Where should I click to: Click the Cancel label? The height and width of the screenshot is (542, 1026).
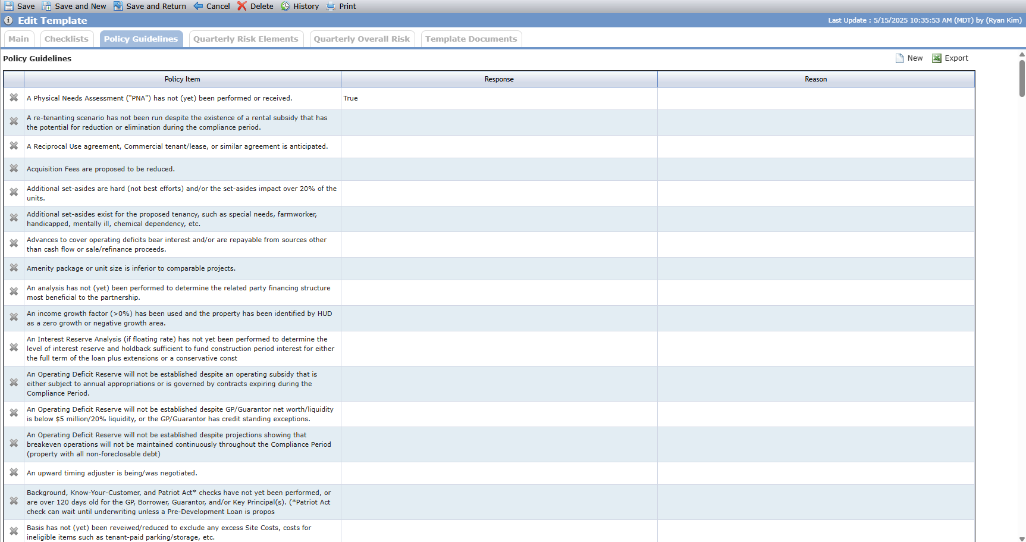coord(218,6)
